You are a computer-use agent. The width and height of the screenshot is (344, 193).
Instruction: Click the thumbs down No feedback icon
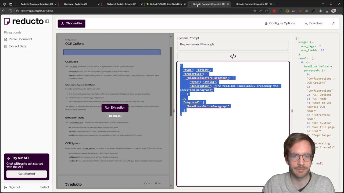[x=156, y=183]
